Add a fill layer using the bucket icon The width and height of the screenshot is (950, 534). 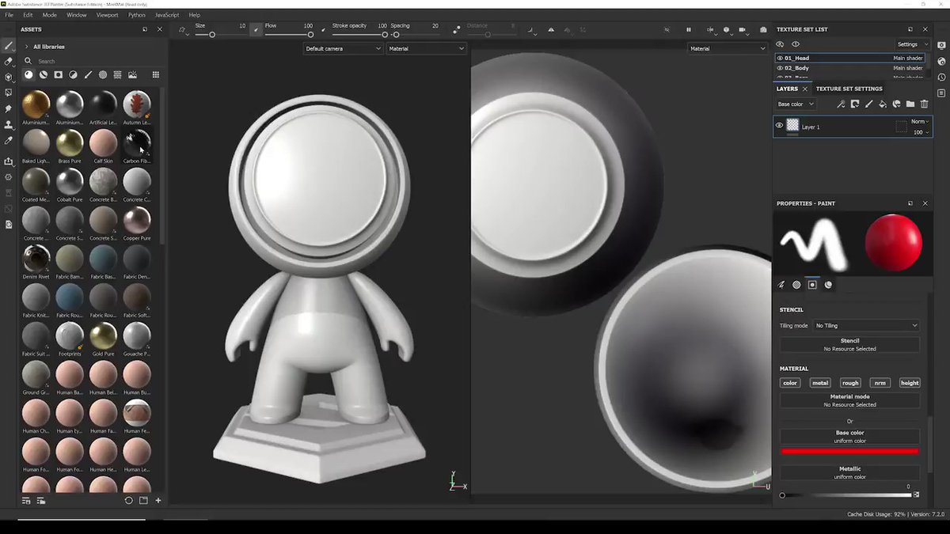click(883, 104)
